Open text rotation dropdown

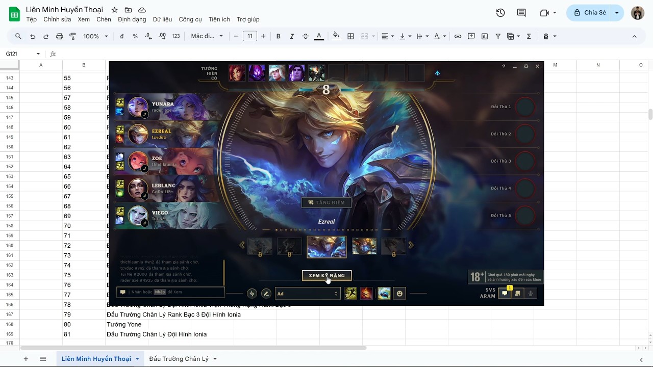pos(439,36)
